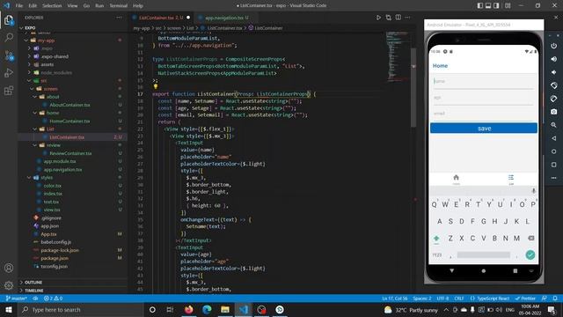The height and width of the screenshot is (317, 563).
Task: Click the emulator volume down button
Action: (553, 72)
